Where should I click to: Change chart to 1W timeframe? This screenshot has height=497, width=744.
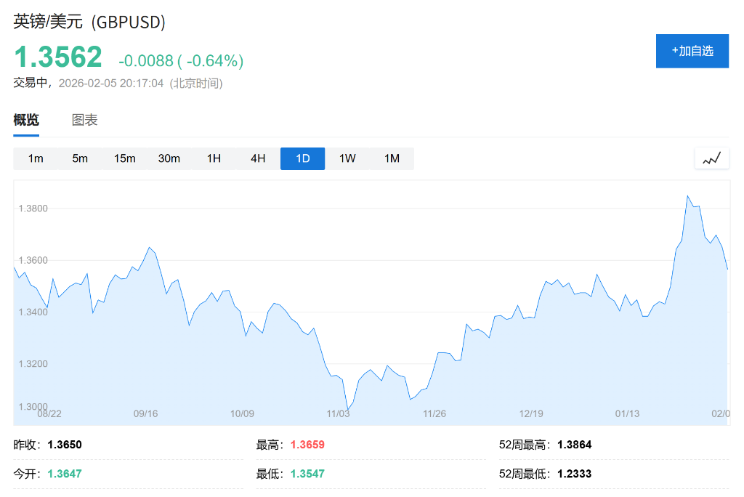pos(347,158)
